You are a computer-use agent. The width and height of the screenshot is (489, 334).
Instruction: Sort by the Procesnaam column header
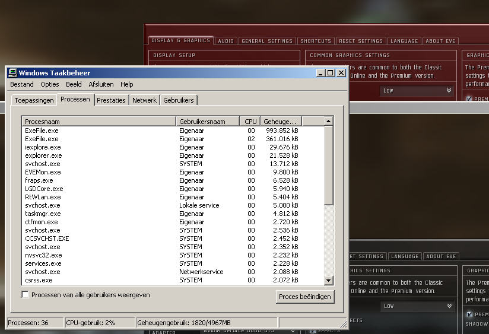[99, 121]
